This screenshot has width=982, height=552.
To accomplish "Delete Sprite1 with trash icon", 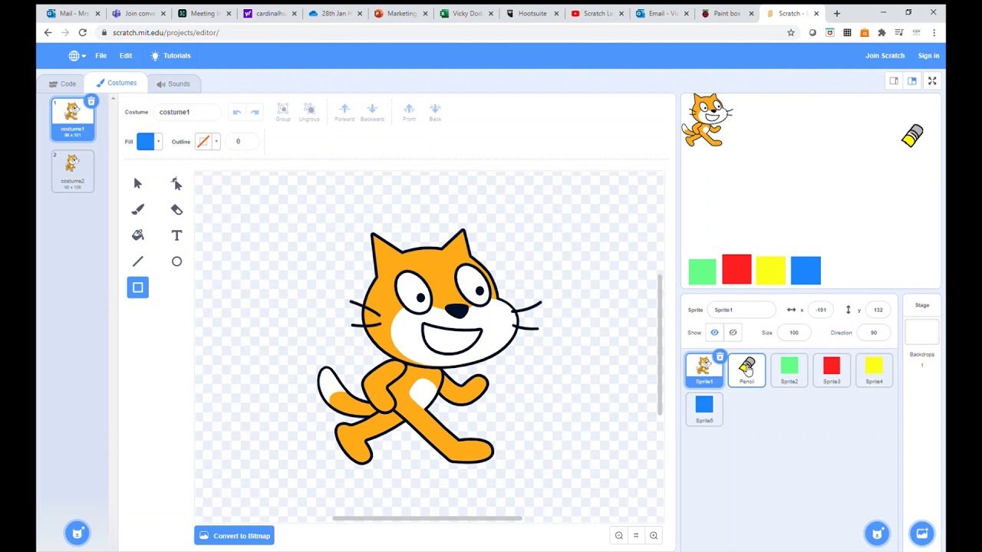I will [720, 356].
